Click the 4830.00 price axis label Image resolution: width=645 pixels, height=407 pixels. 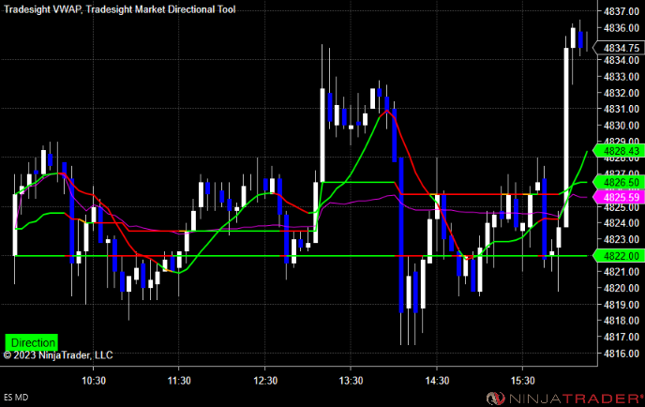click(x=622, y=126)
